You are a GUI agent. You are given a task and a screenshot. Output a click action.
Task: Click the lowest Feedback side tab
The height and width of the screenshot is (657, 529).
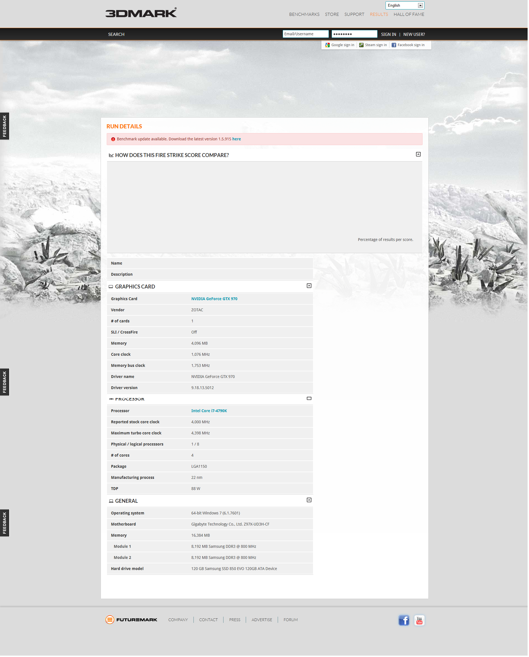4,523
